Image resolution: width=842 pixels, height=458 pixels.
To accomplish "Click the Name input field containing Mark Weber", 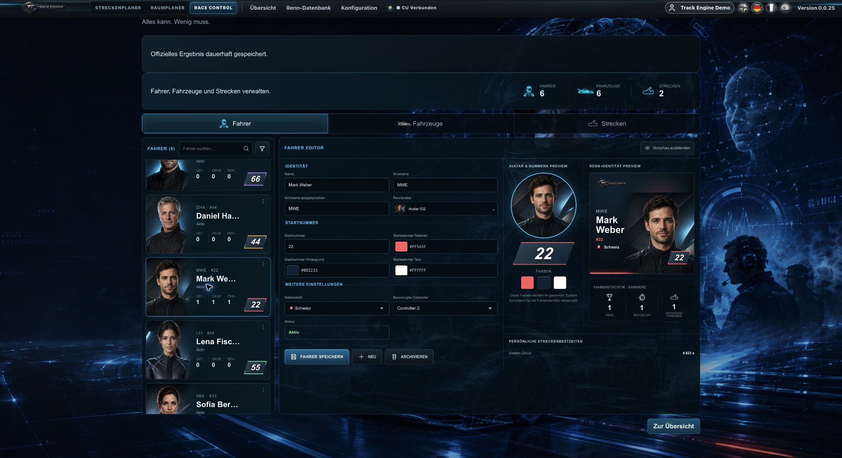I will click(337, 185).
